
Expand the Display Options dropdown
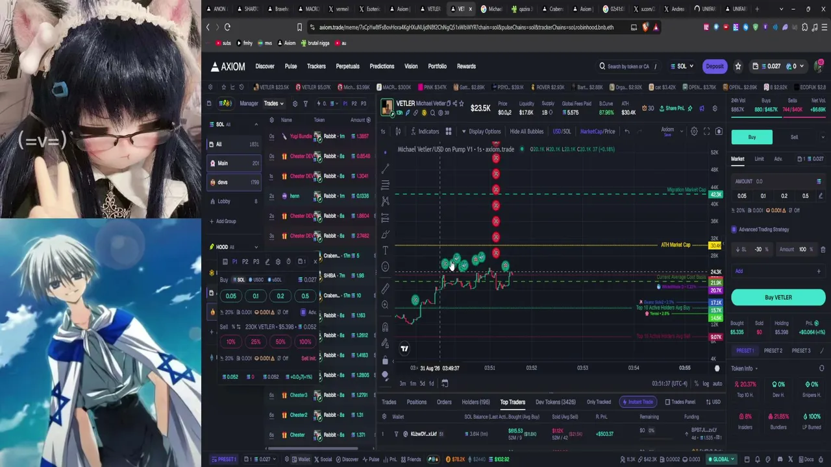[x=481, y=132]
